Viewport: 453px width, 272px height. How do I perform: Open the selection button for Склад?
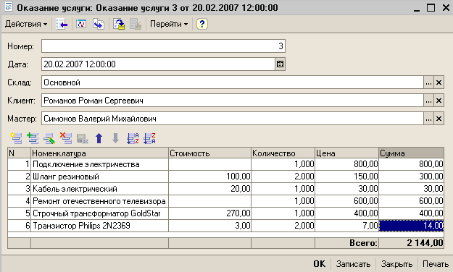click(x=428, y=82)
